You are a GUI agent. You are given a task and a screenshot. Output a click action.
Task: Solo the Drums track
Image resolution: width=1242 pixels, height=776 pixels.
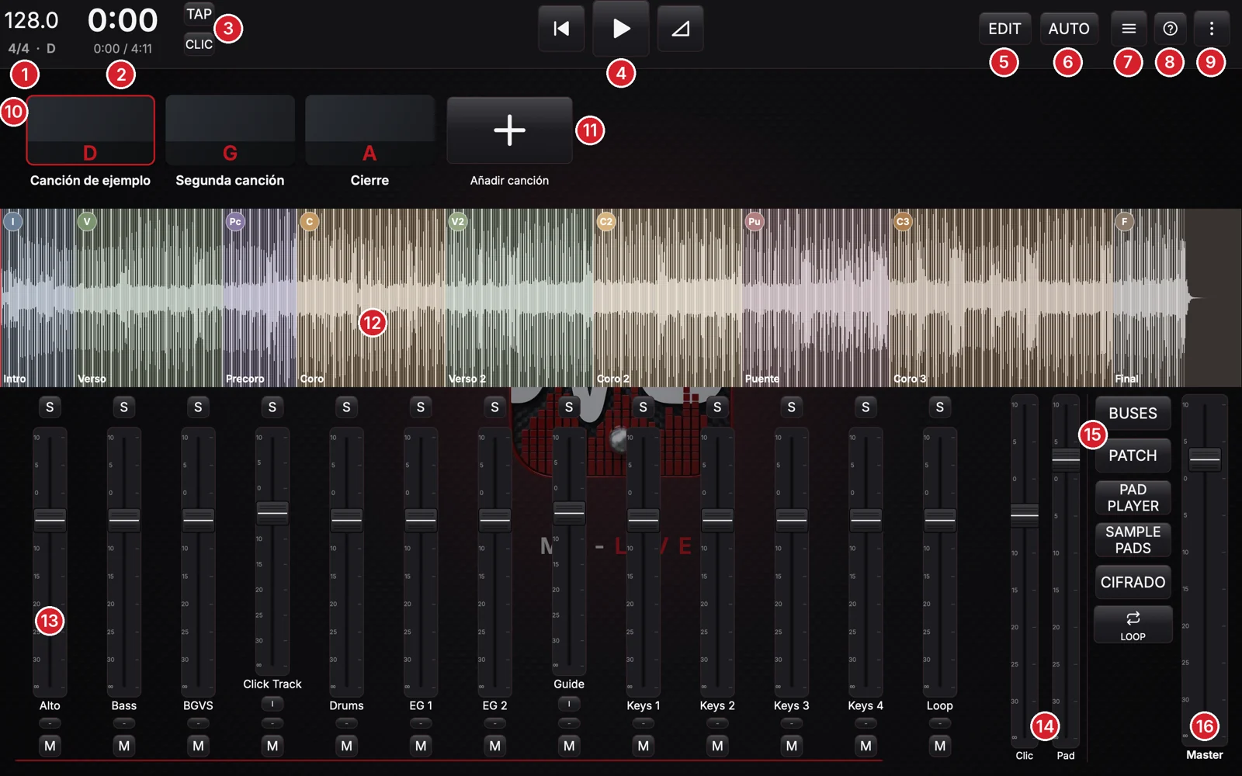[x=346, y=407]
